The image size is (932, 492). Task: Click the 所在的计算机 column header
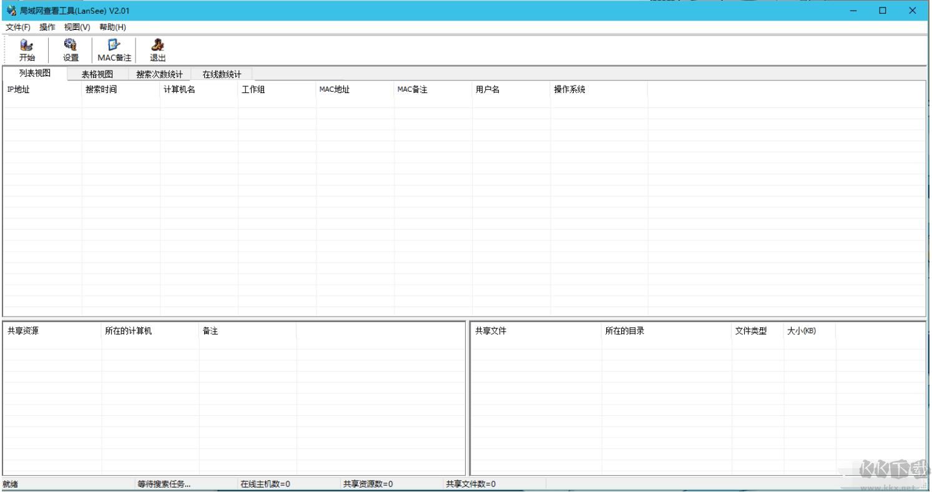(x=150, y=331)
